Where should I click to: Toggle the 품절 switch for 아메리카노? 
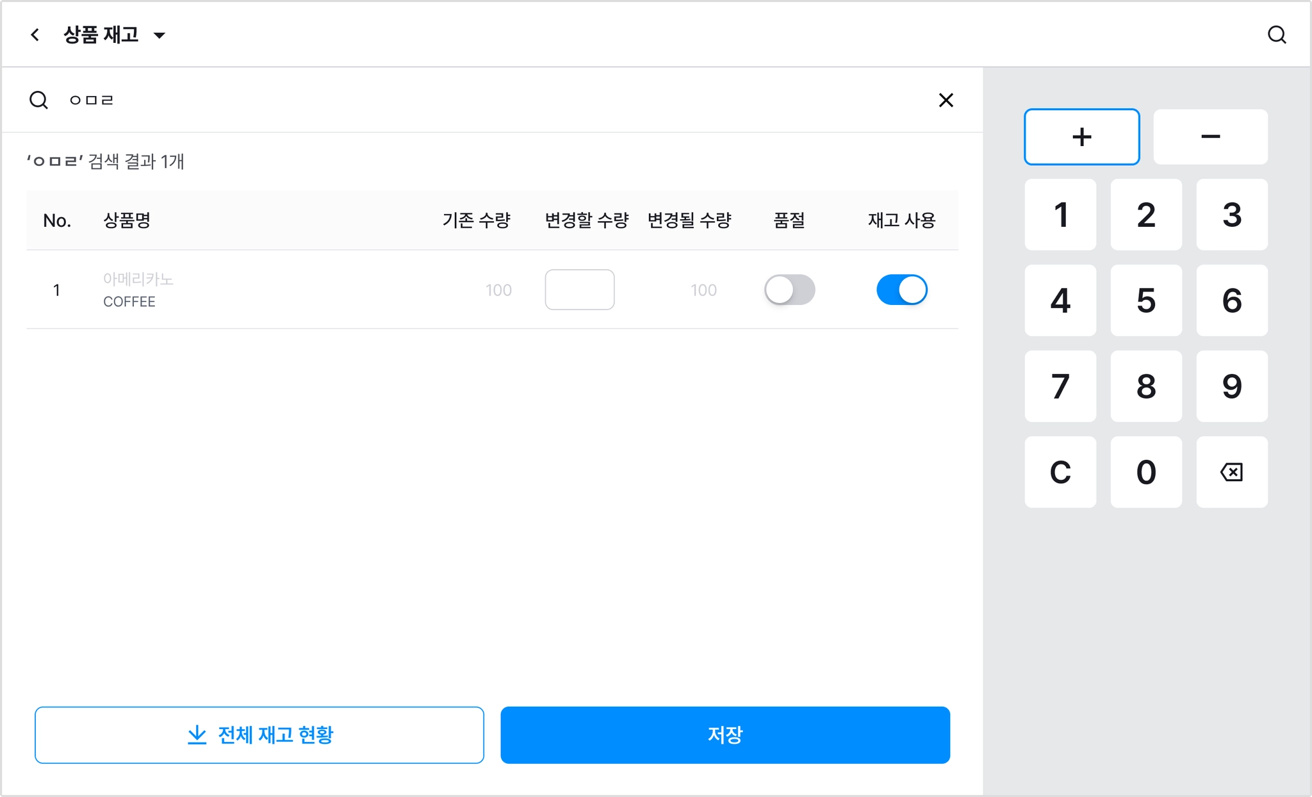coord(789,290)
